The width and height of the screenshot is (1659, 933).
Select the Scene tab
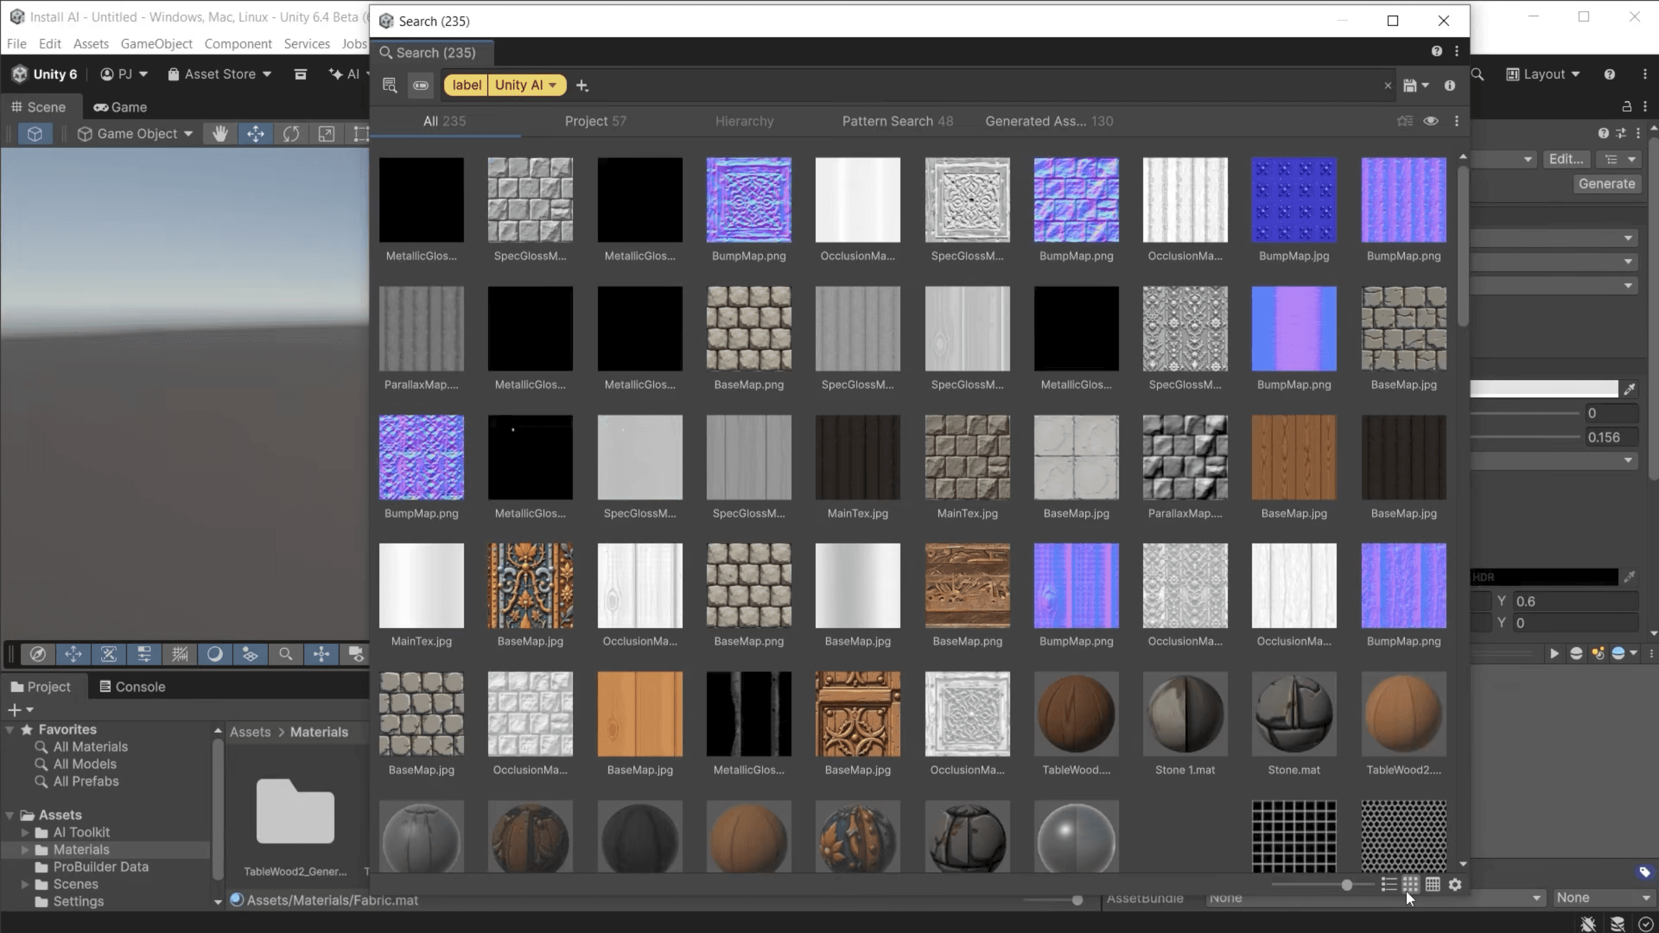point(39,107)
